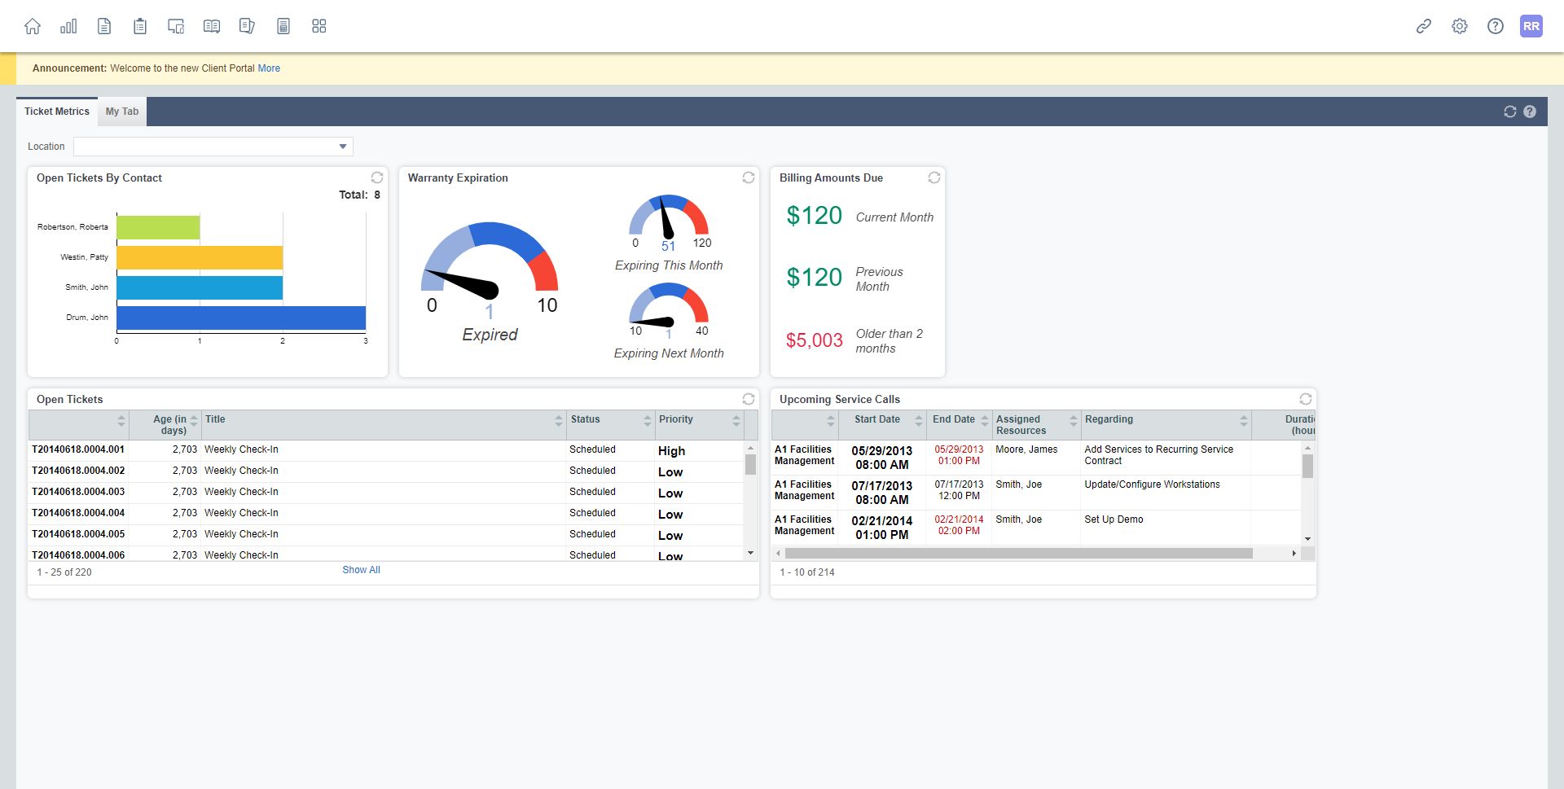Select 07/17/2013 08:00 AM service call

882,493
